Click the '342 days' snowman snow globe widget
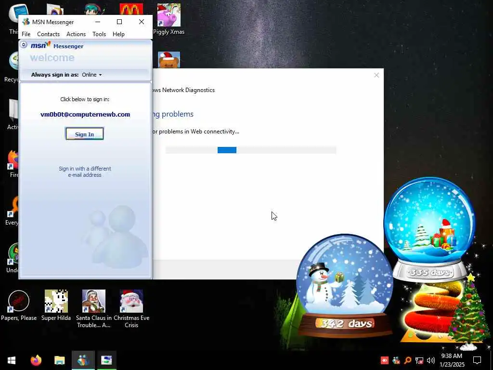This screenshot has width=493, height=370. tap(345, 285)
